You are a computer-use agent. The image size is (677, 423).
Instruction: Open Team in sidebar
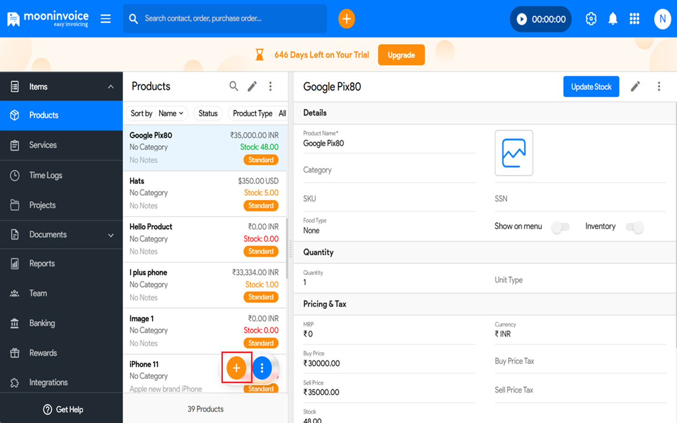(61, 293)
